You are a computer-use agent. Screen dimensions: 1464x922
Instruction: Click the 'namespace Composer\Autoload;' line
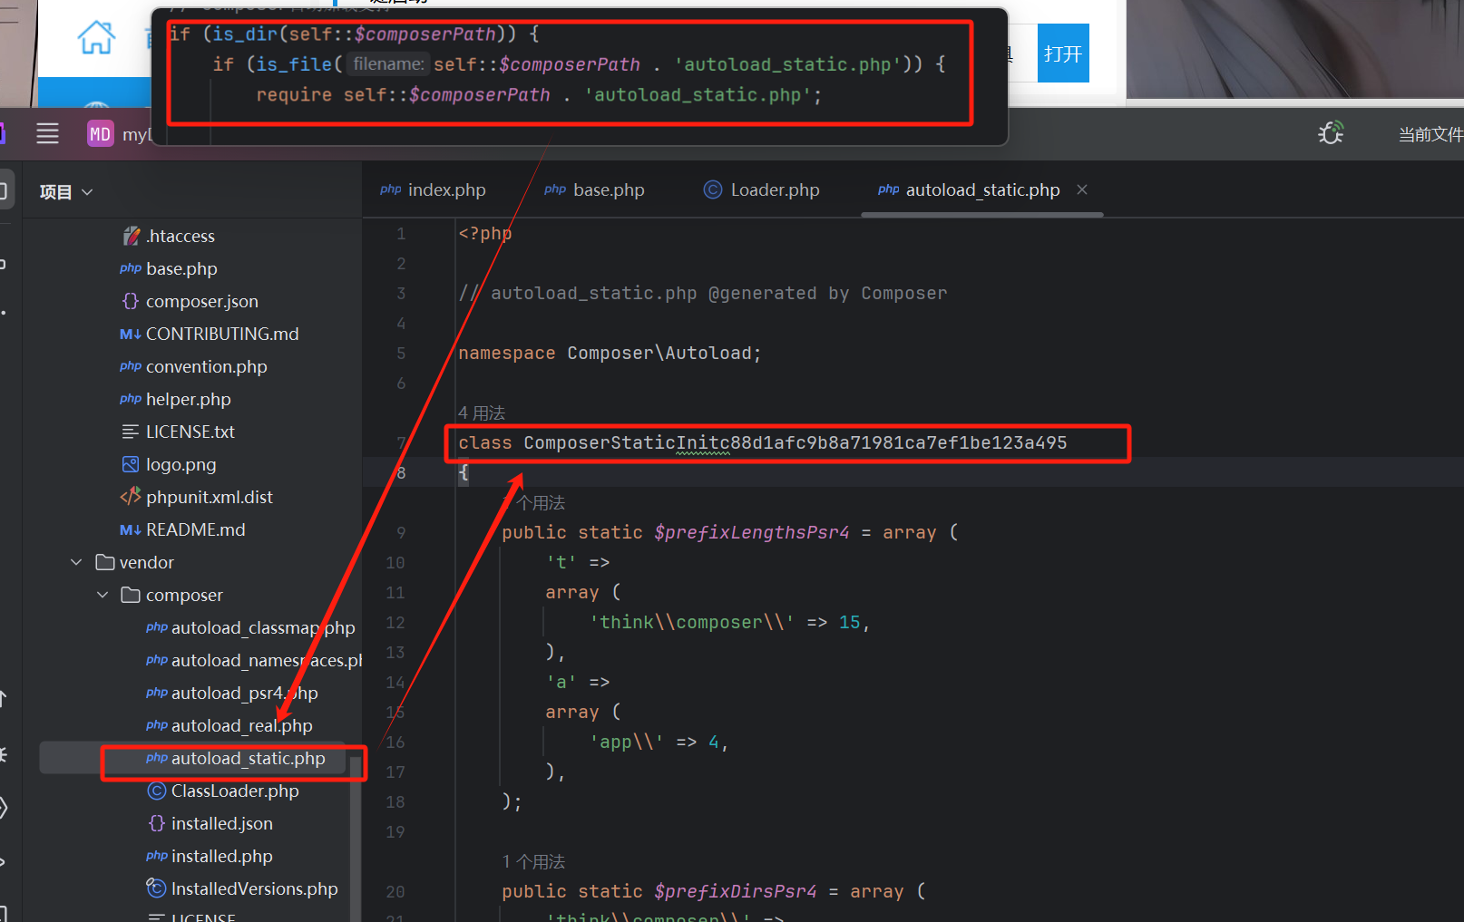click(610, 354)
